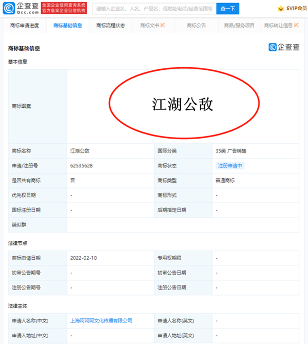Click the VIP badge on 商标转让信息 tab

297,25
